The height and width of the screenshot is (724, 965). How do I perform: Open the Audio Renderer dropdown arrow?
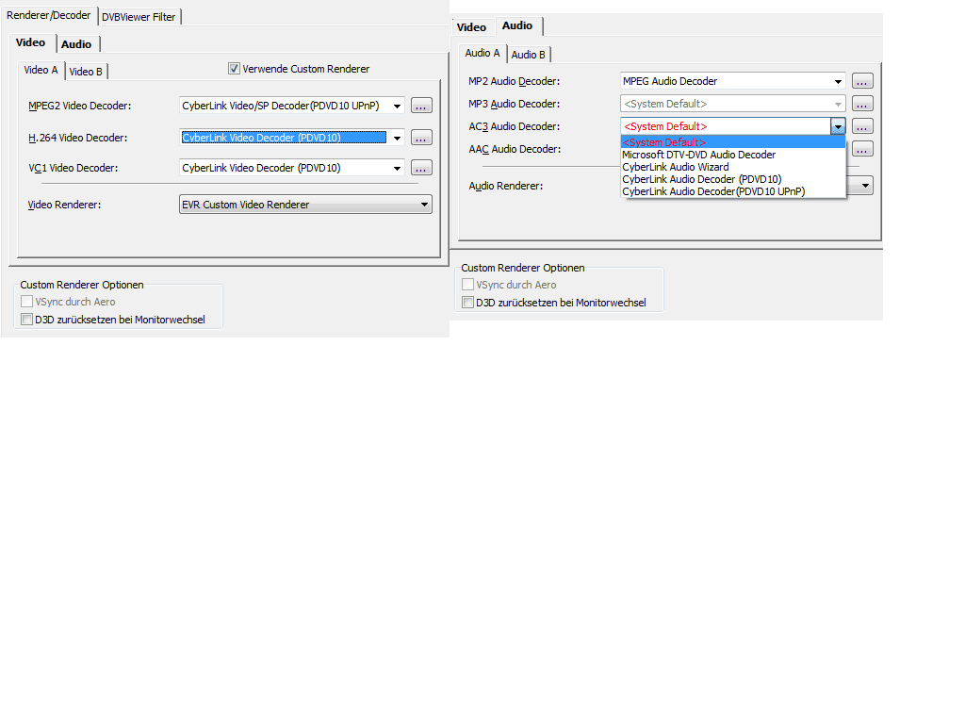pos(865,186)
